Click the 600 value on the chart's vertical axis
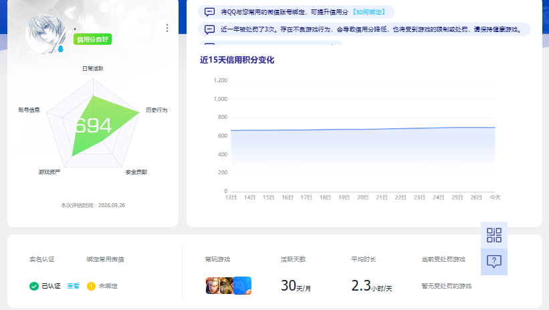 223,136
